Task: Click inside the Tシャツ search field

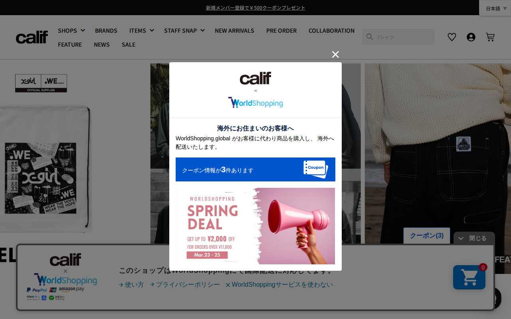Action: (x=403, y=37)
